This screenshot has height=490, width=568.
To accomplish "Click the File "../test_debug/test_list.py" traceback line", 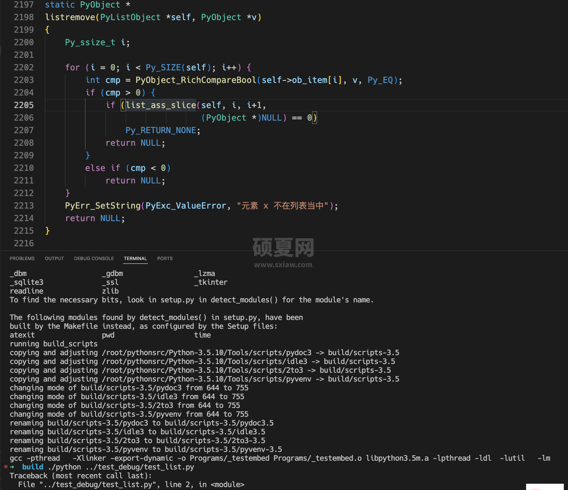I will [131, 485].
